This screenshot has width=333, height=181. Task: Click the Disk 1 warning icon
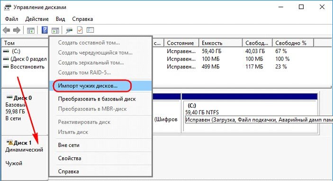pyautogui.click(x=9, y=142)
